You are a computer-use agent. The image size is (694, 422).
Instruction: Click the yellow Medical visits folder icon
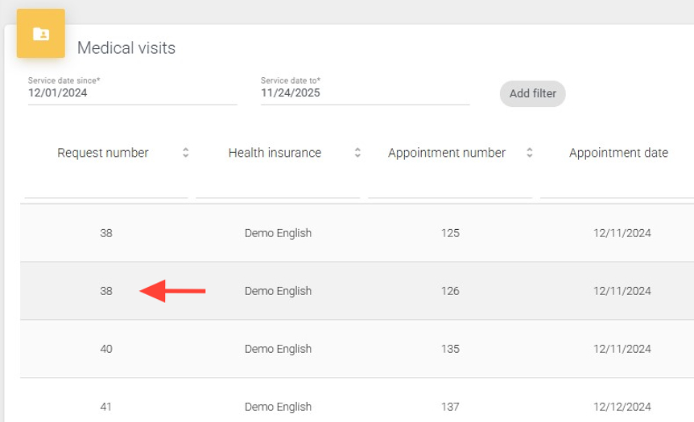pyautogui.click(x=41, y=34)
